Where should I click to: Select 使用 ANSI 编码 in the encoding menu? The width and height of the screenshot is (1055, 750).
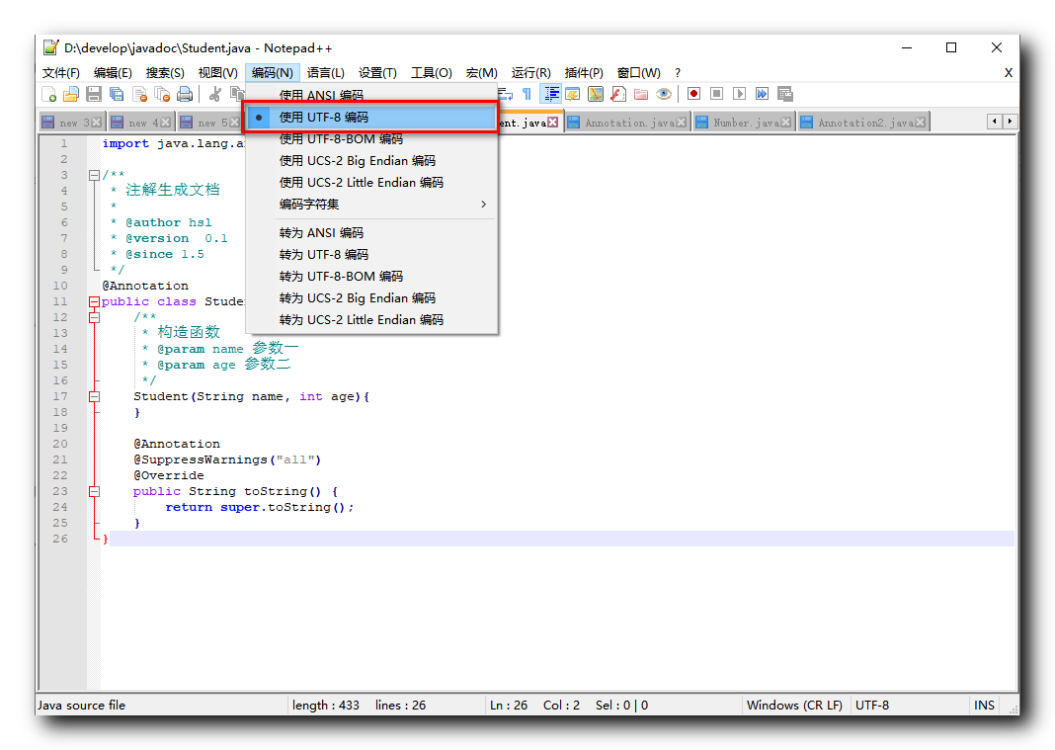click(x=370, y=95)
